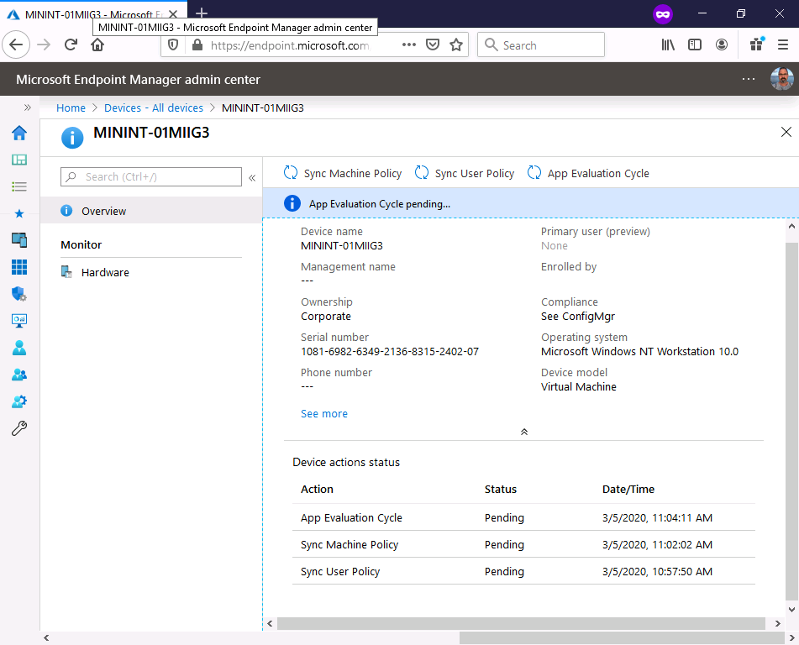
Task: Collapse the device details section chevron
Action: click(x=523, y=431)
